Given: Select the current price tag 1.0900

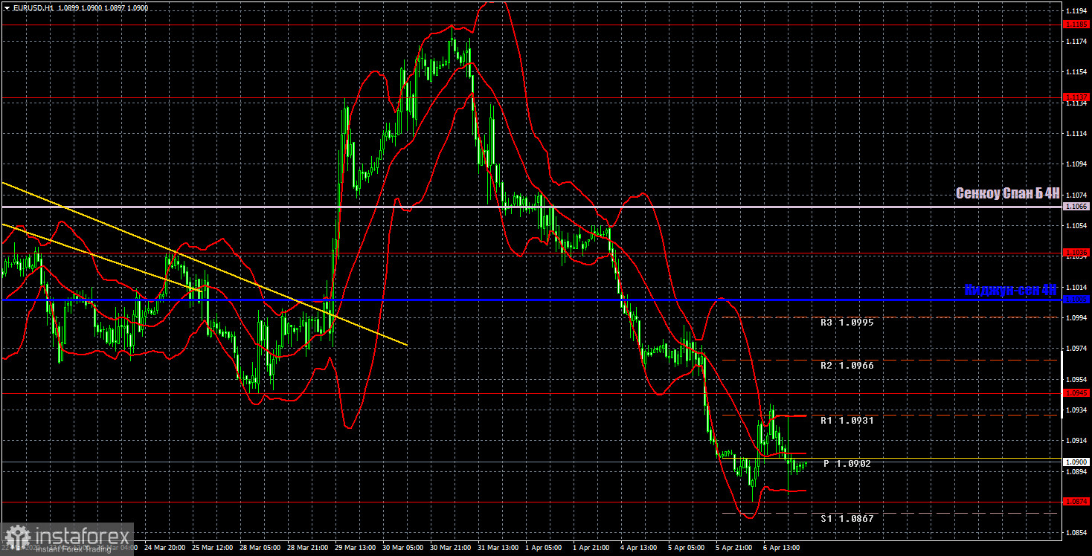Looking at the screenshot, I should click(1076, 462).
